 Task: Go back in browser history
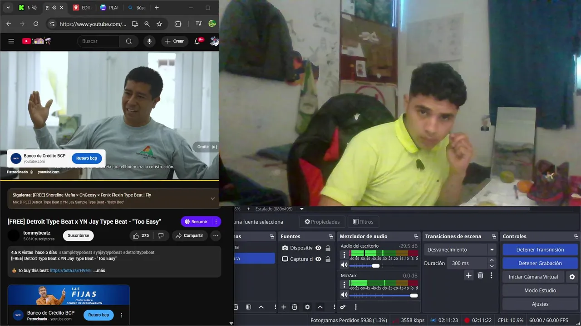coord(9,24)
